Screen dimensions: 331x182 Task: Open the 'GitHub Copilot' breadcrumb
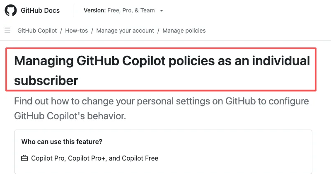37,31
